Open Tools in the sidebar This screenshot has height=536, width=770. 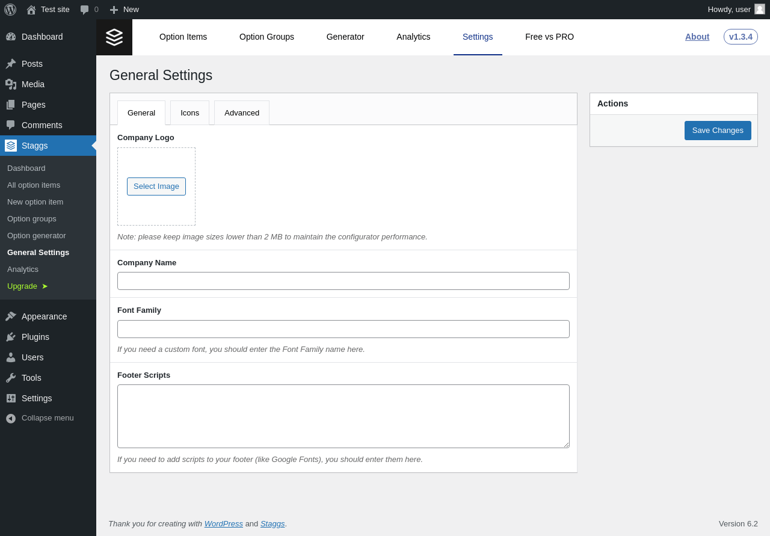point(31,378)
